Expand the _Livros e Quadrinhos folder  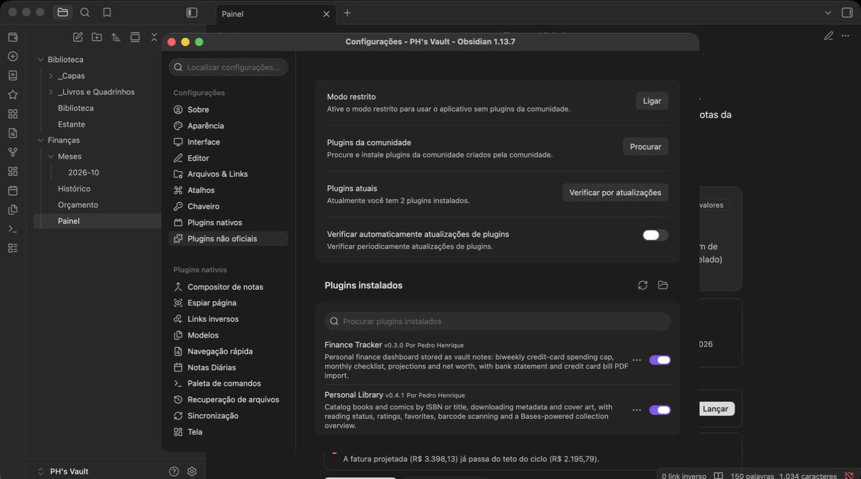(x=51, y=92)
